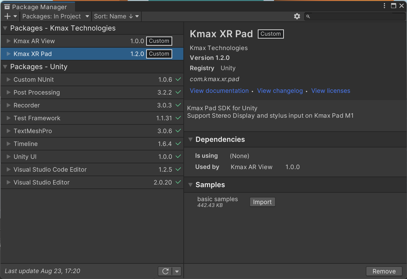Select the Kmax AR View package
407x279 pixels.
coord(92,41)
